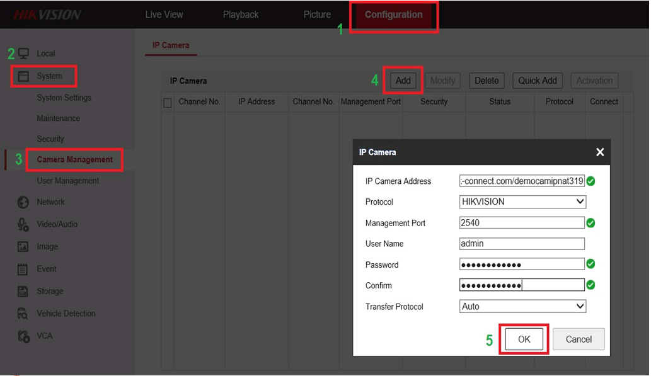Click the Protocol column header
The image size is (651, 376).
559,101
